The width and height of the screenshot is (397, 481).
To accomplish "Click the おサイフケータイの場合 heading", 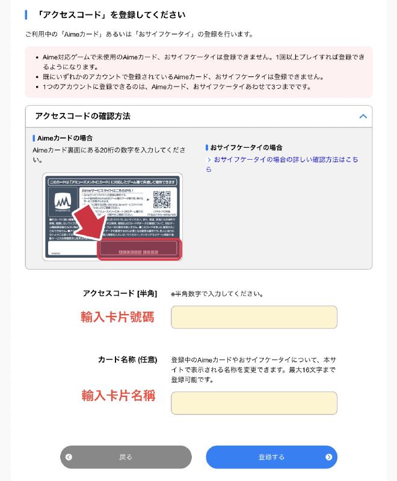I will tap(246, 148).
